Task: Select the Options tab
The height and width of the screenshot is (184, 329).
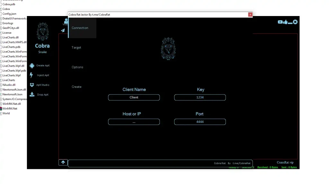Action: tap(77, 67)
